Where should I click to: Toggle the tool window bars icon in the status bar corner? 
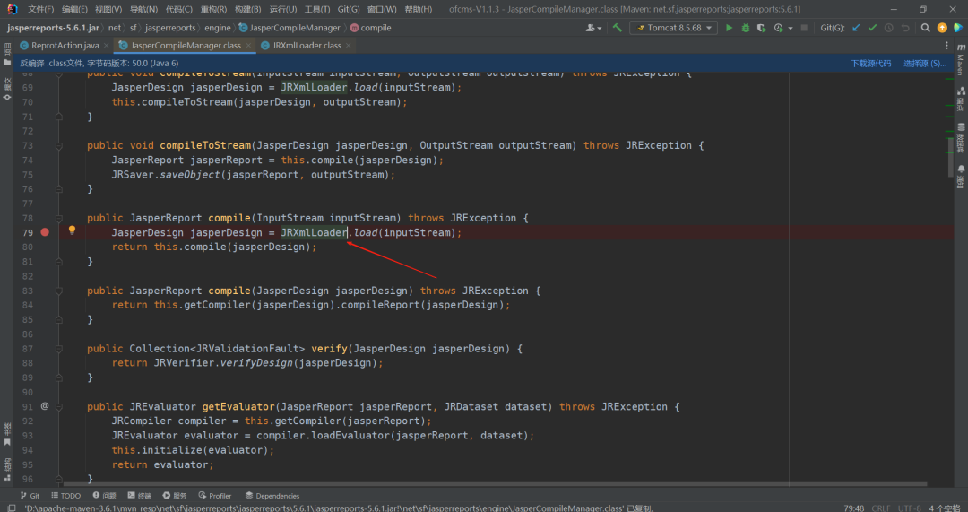coord(11,508)
